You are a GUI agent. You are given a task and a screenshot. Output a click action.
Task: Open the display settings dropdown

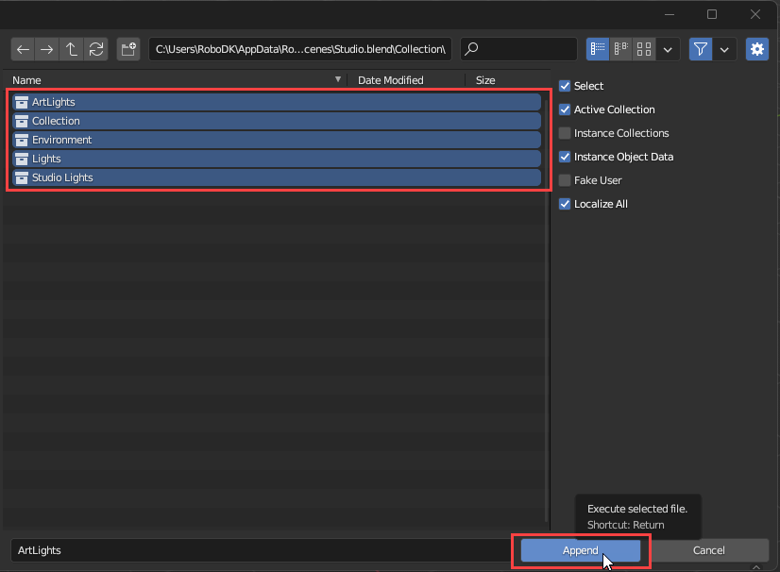pyautogui.click(x=669, y=49)
